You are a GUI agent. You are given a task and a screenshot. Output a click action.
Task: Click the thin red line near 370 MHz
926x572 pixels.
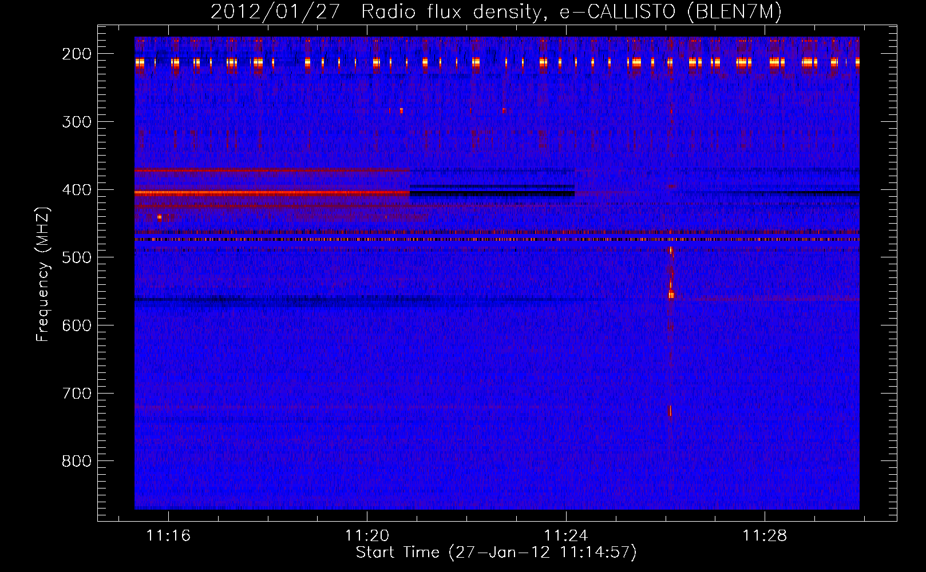[x=272, y=170]
